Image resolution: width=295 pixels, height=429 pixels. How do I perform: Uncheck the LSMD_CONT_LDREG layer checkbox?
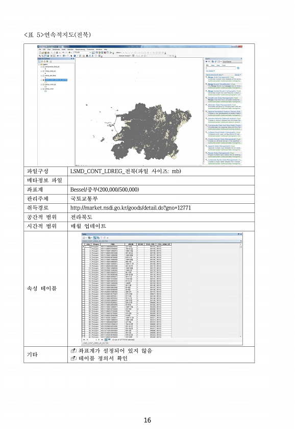point(43,80)
